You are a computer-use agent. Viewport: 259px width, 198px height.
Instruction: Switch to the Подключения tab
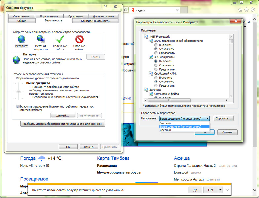[x=49, y=16]
